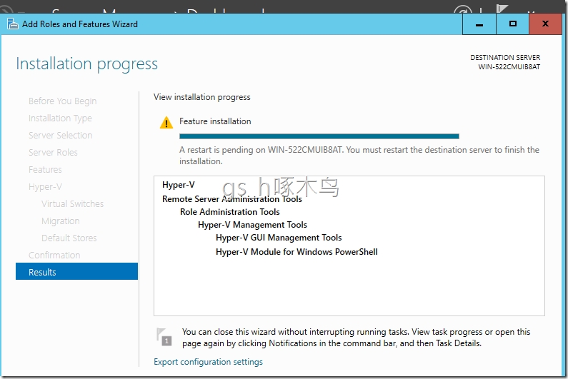Select the Results step in the sidebar
568x379 pixels.
pos(76,272)
